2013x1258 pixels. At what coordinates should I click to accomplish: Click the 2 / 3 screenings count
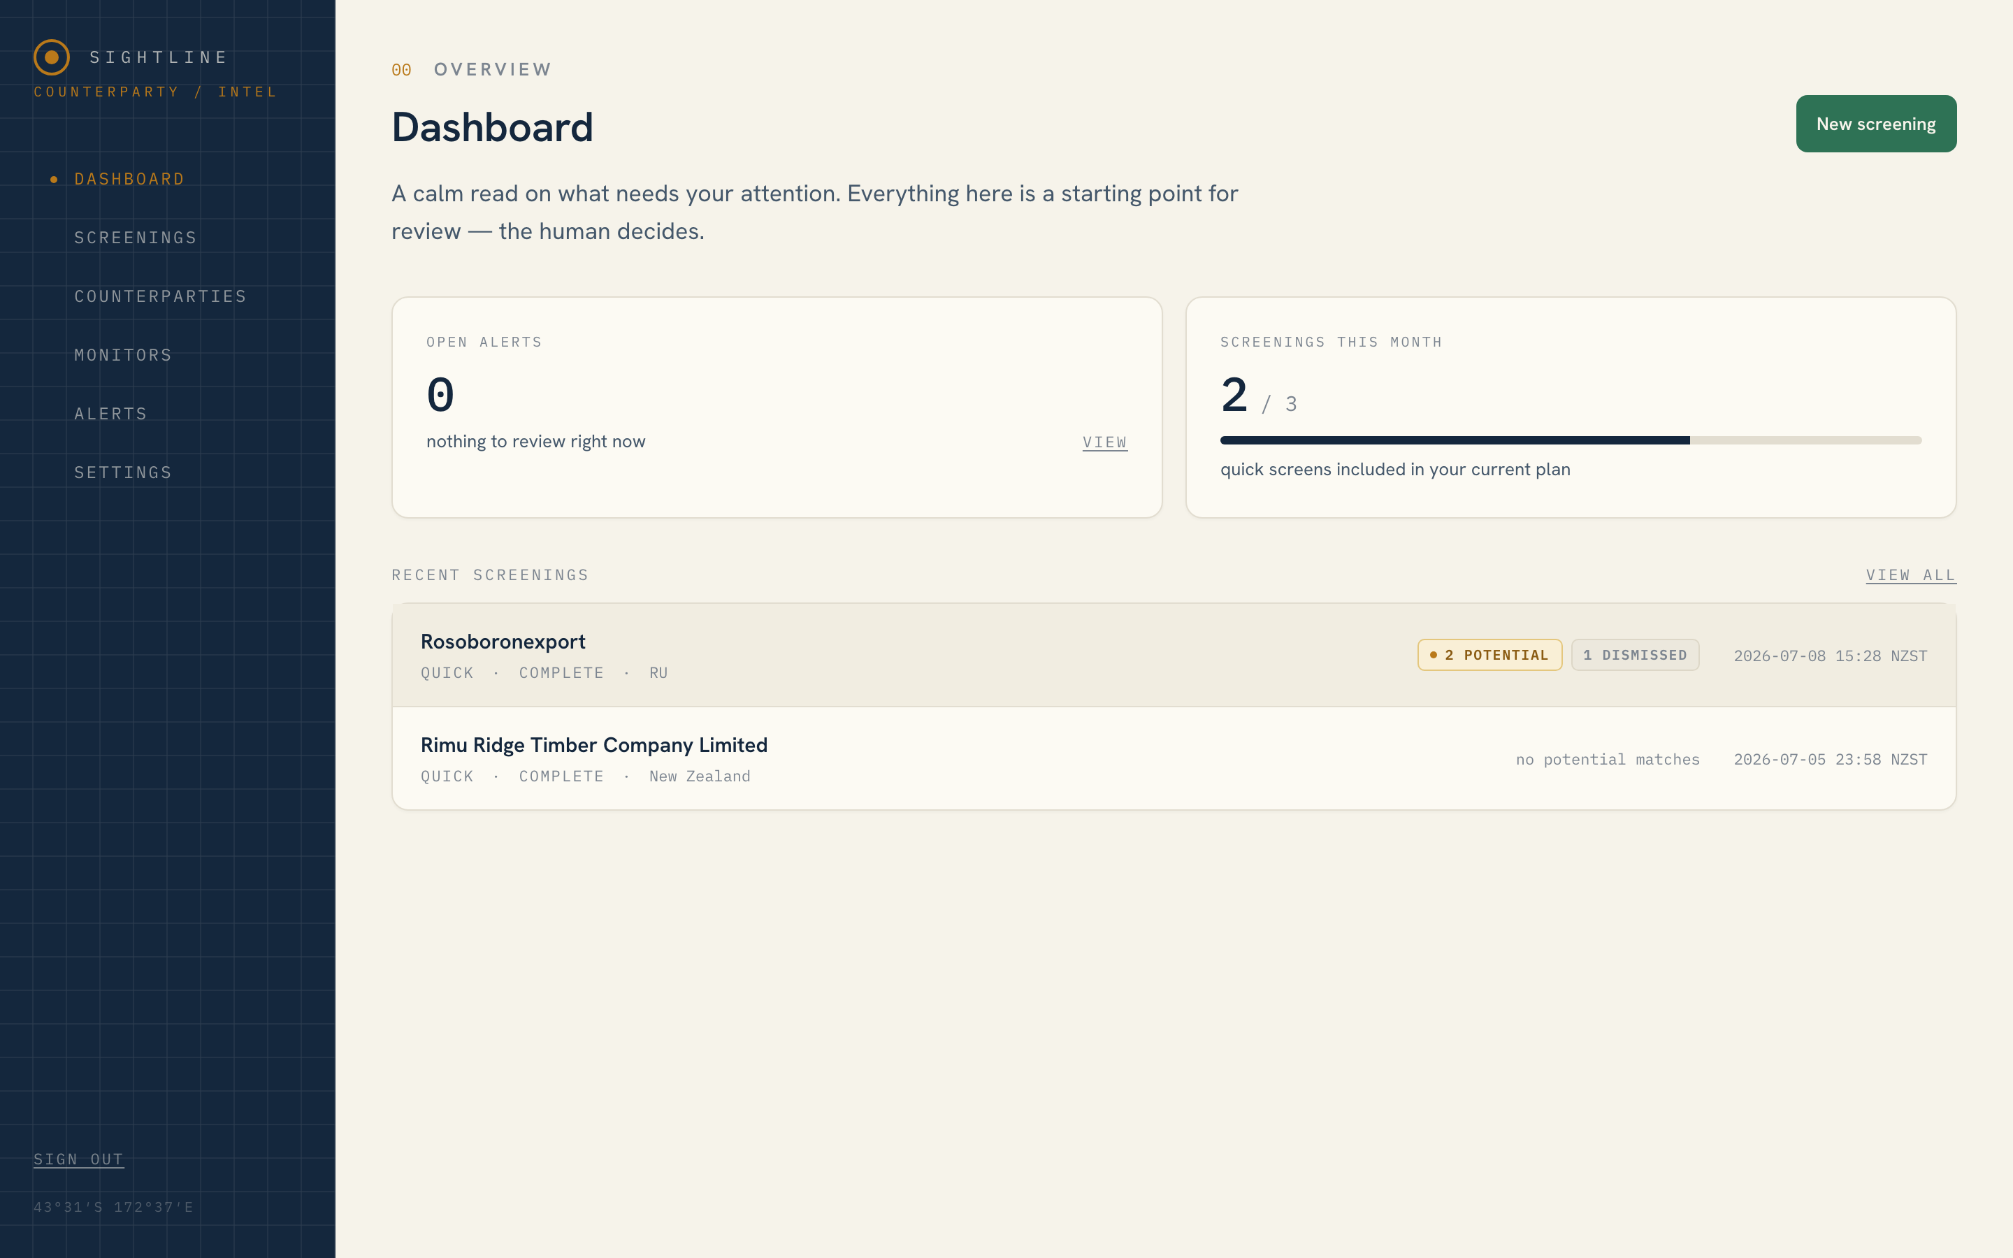[x=1259, y=396]
